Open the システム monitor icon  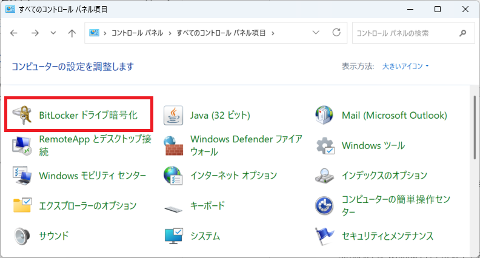173,236
